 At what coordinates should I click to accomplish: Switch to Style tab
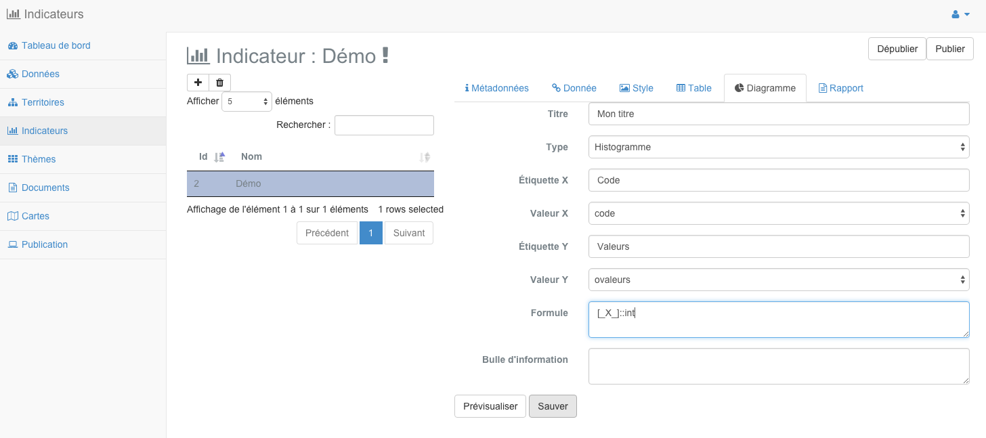click(637, 88)
